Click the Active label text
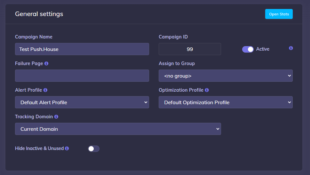Viewport: 310px width, 175px height. (263, 49)
